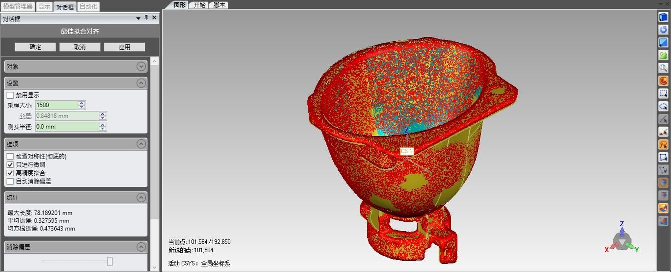Collapse the 设置 section
The width and height of the screenshot is (671, 272).
[x=141, y=83]
